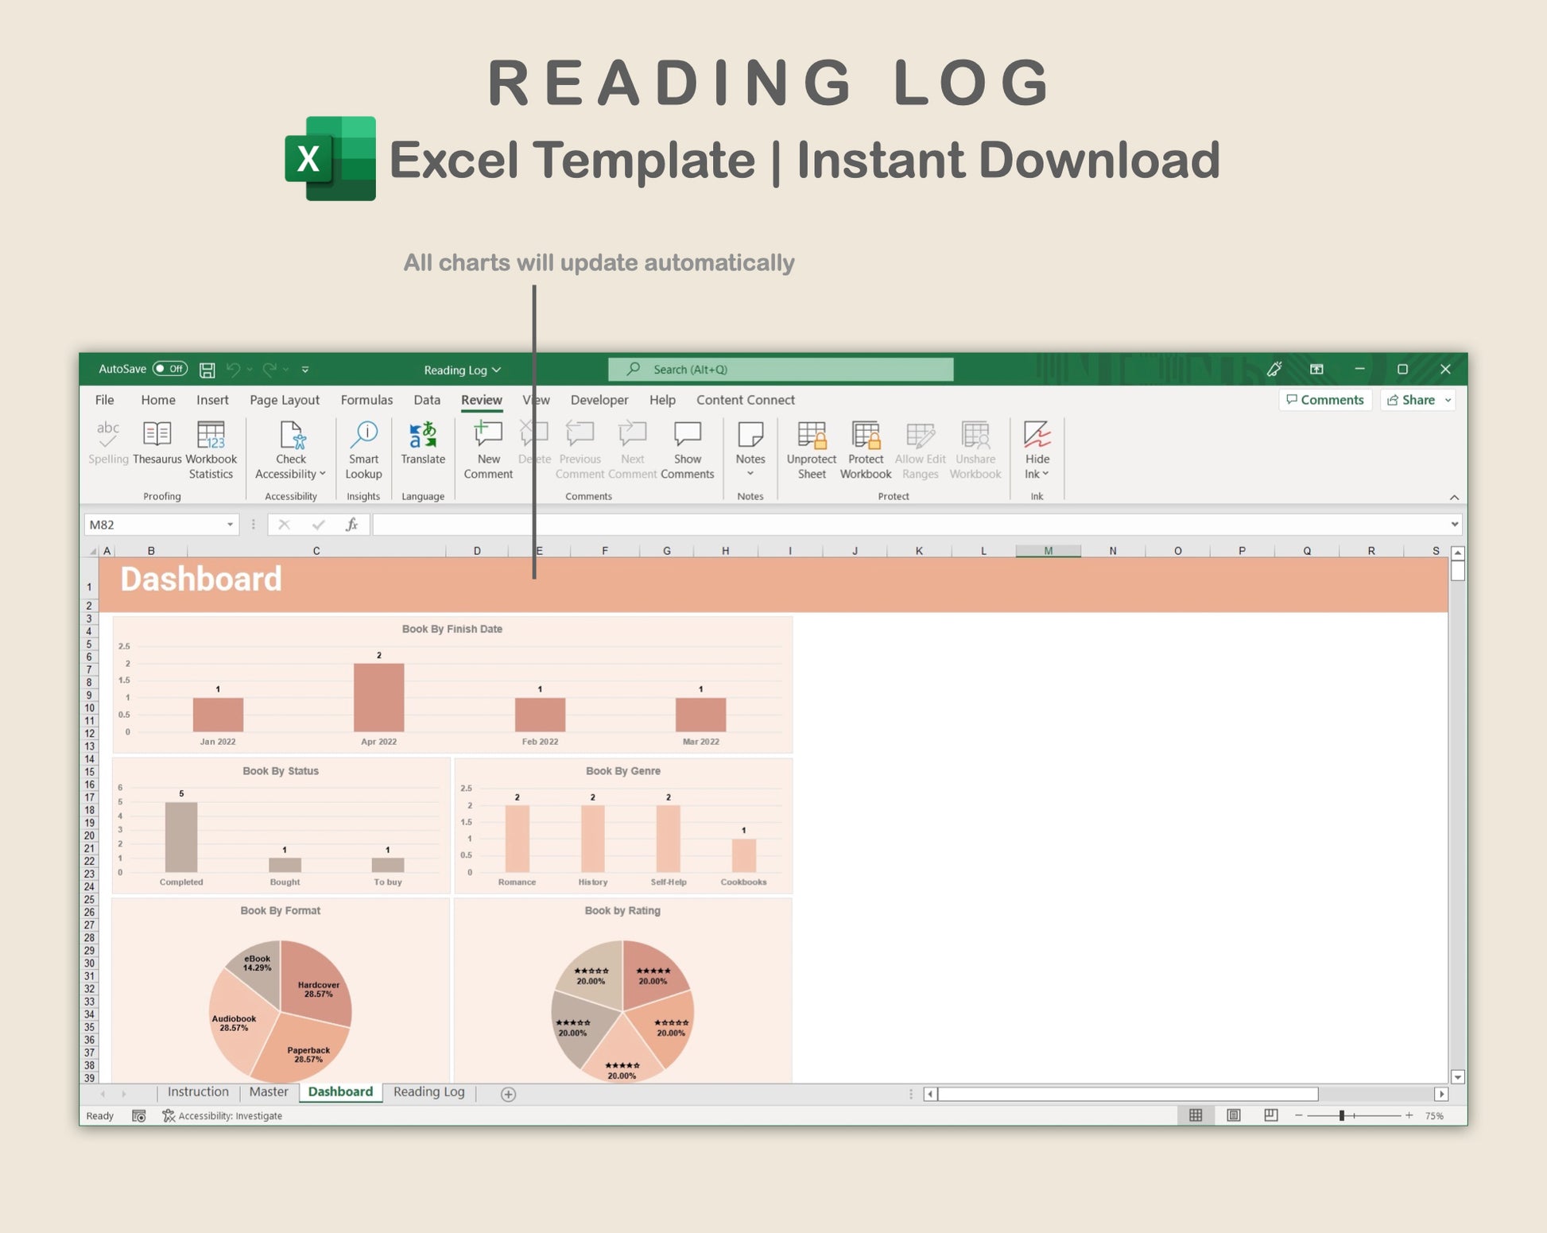Open the Name Box dropdown arrow
The image size is (1547, 1233).
(230, 525)
